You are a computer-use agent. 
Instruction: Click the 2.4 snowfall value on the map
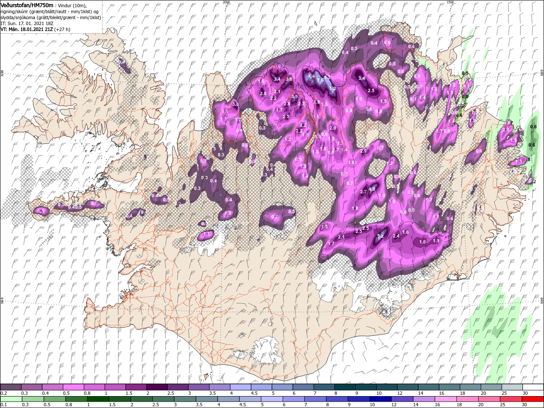pyautogui.click(x=396, y=236)
